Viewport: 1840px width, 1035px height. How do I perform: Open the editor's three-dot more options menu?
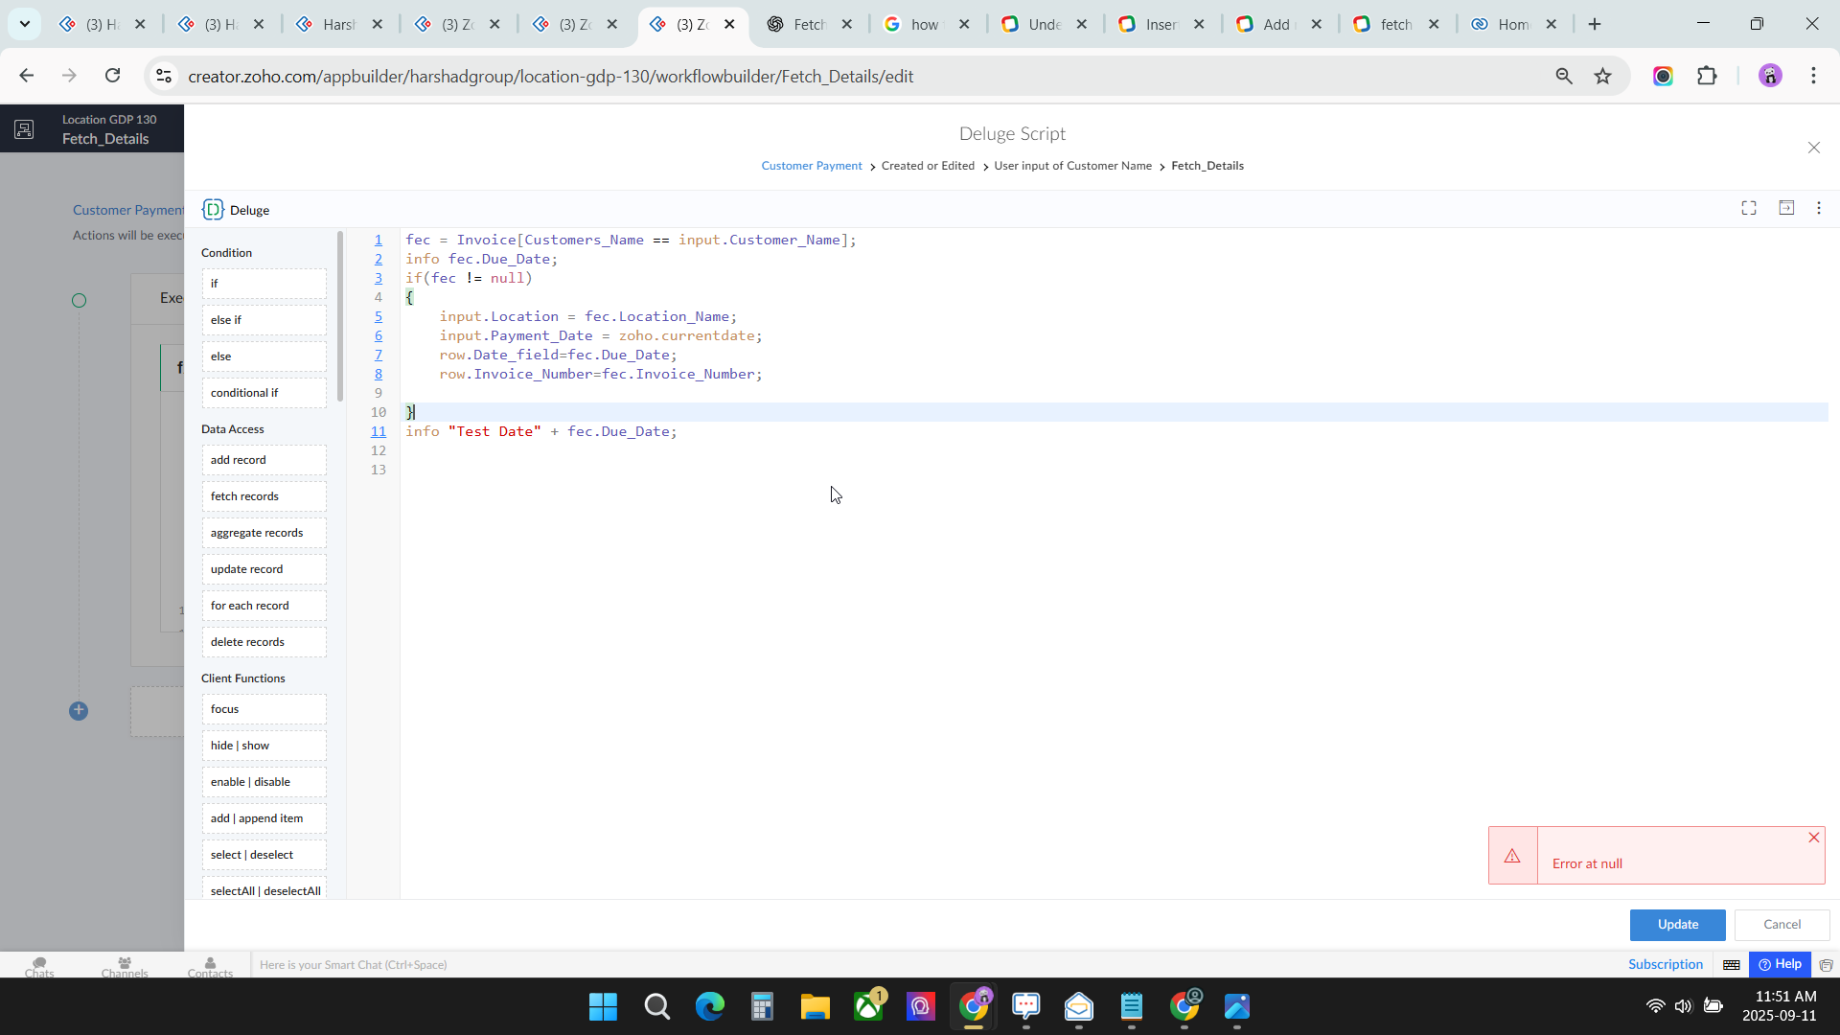tap(1819, 208)
